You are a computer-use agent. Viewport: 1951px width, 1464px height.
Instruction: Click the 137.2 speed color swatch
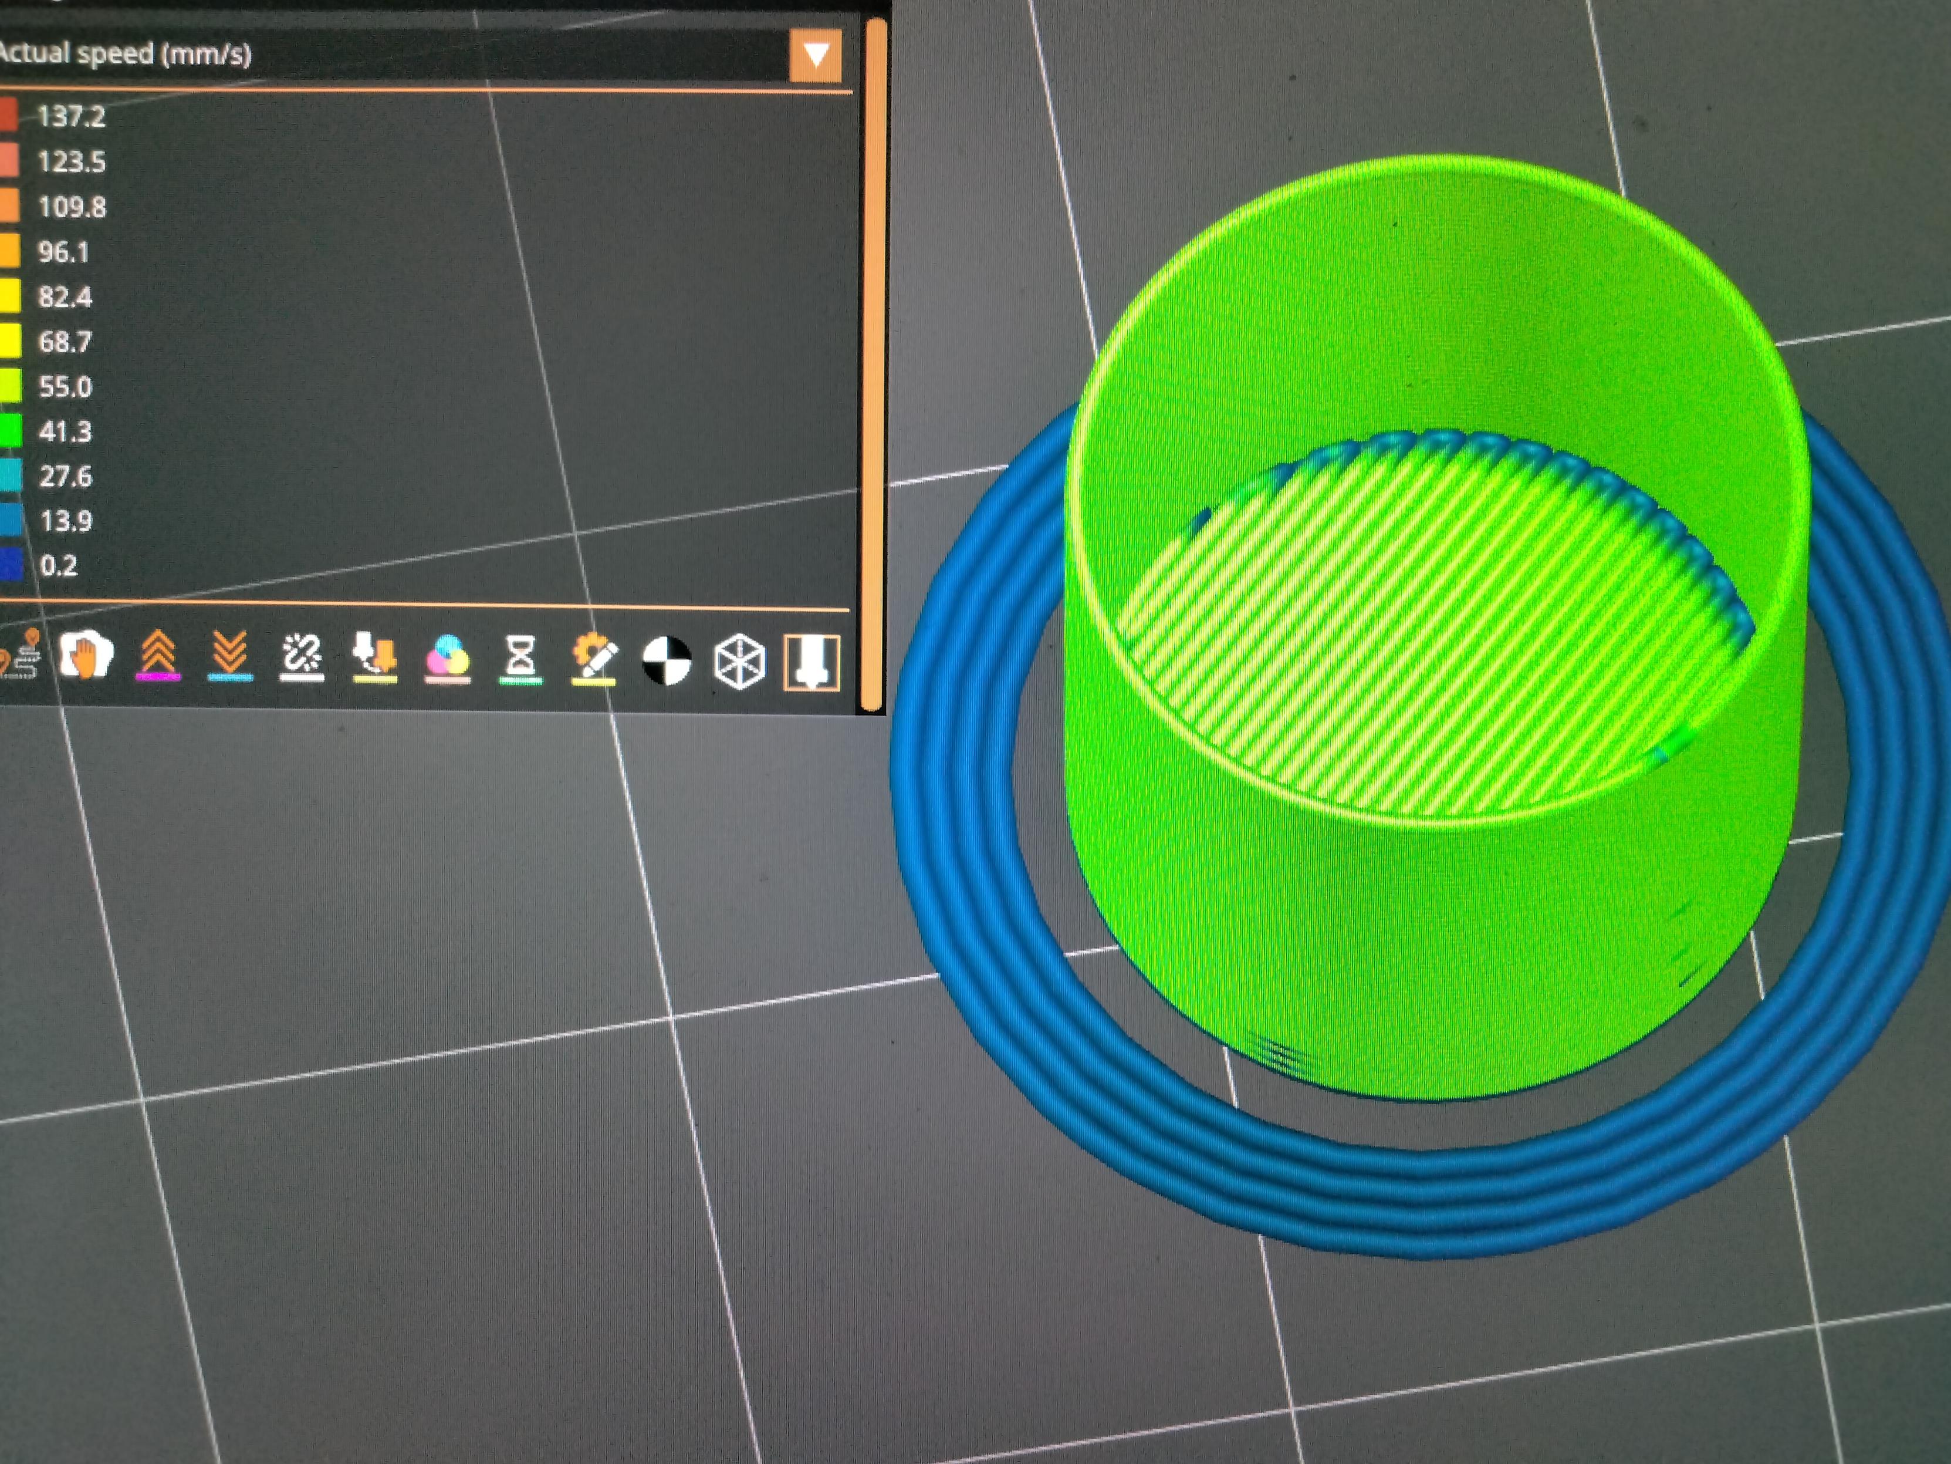tap(8, 116)
